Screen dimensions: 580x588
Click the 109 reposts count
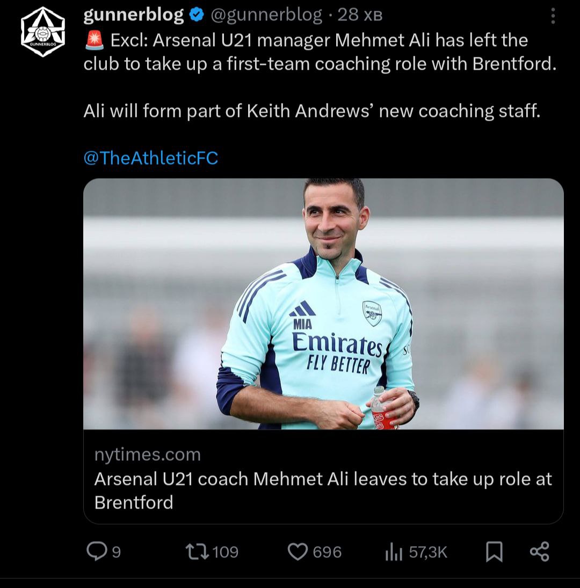tap(226, 552)
